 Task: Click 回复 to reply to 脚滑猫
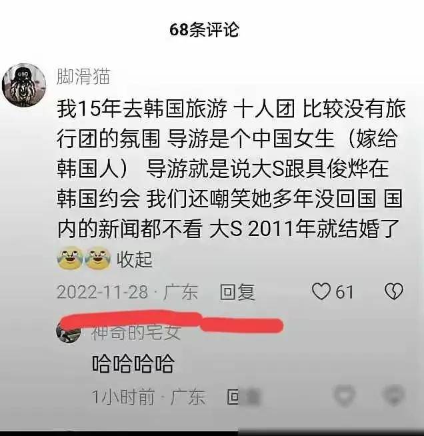coord(237,292)
